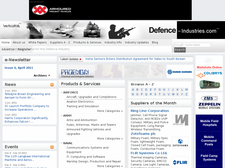Open Aviation Electronics category

(x=80, y=102)
